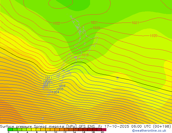The image size is (172, 133).
Task: Select the 1004 isobar label
Action: 56,92
